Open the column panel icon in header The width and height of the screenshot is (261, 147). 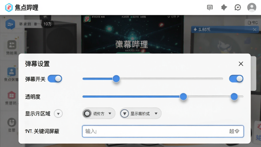coord(210,7)
